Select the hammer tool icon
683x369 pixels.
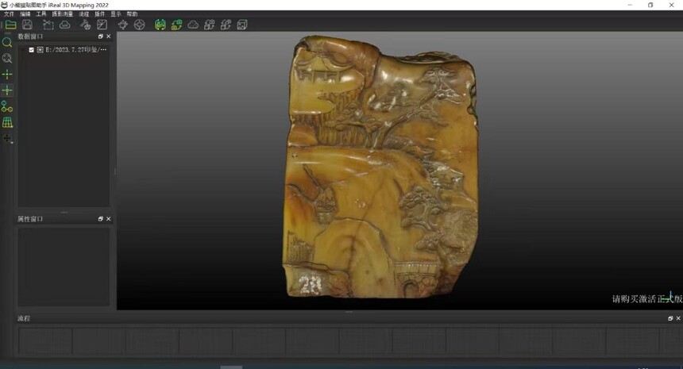coord(86,25)
